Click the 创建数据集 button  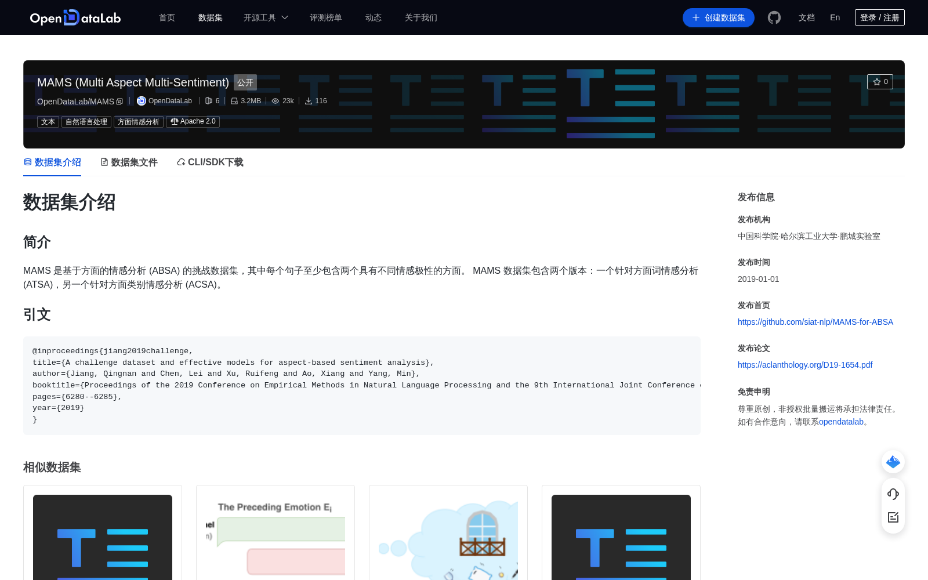tap(719, 17)
